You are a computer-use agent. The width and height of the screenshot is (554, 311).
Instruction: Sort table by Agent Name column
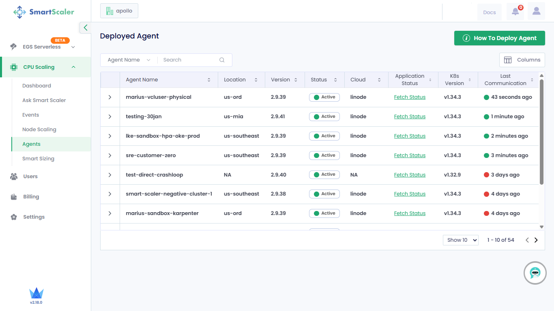tap(209, 80)
